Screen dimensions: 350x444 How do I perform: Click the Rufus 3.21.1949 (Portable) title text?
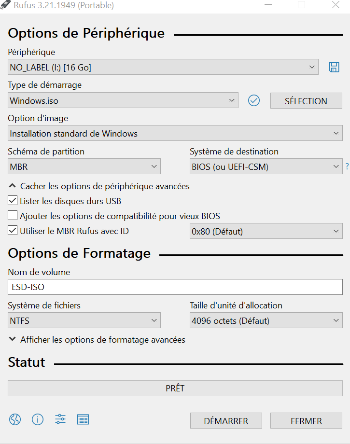click(x=64, y=5)
